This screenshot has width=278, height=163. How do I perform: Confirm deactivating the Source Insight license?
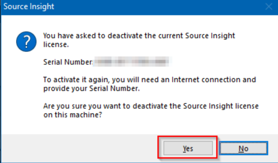point(188,148)
